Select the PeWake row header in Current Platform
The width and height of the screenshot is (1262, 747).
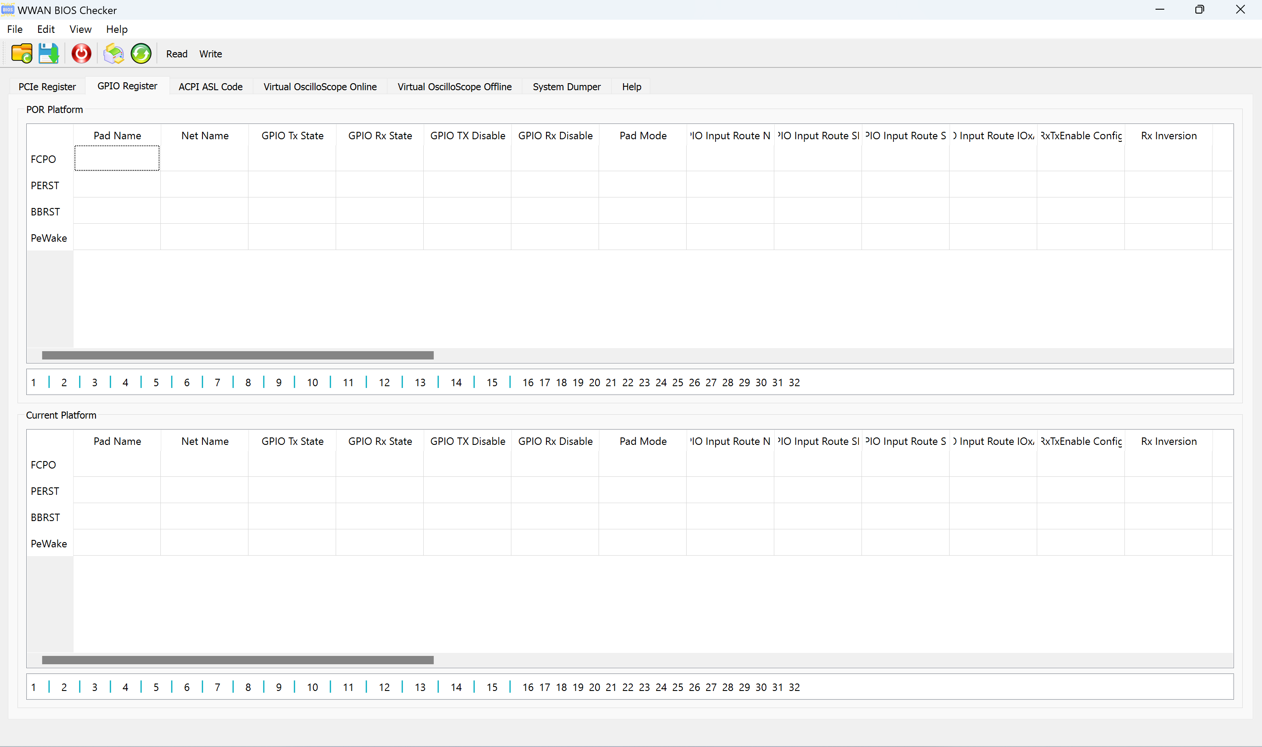point(50,543)
